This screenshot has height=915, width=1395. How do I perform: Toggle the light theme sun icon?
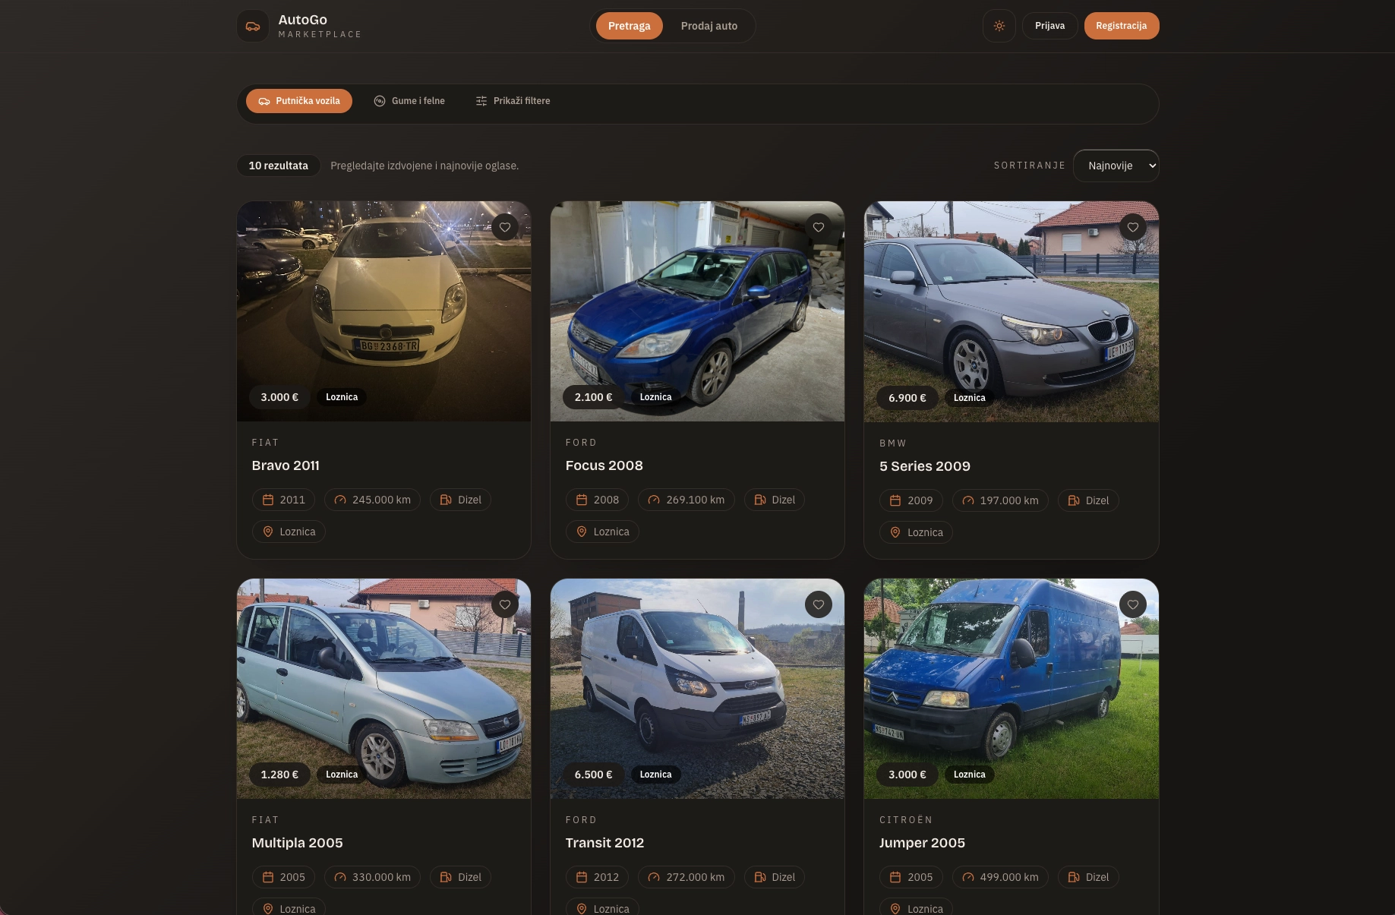[999, 26]
